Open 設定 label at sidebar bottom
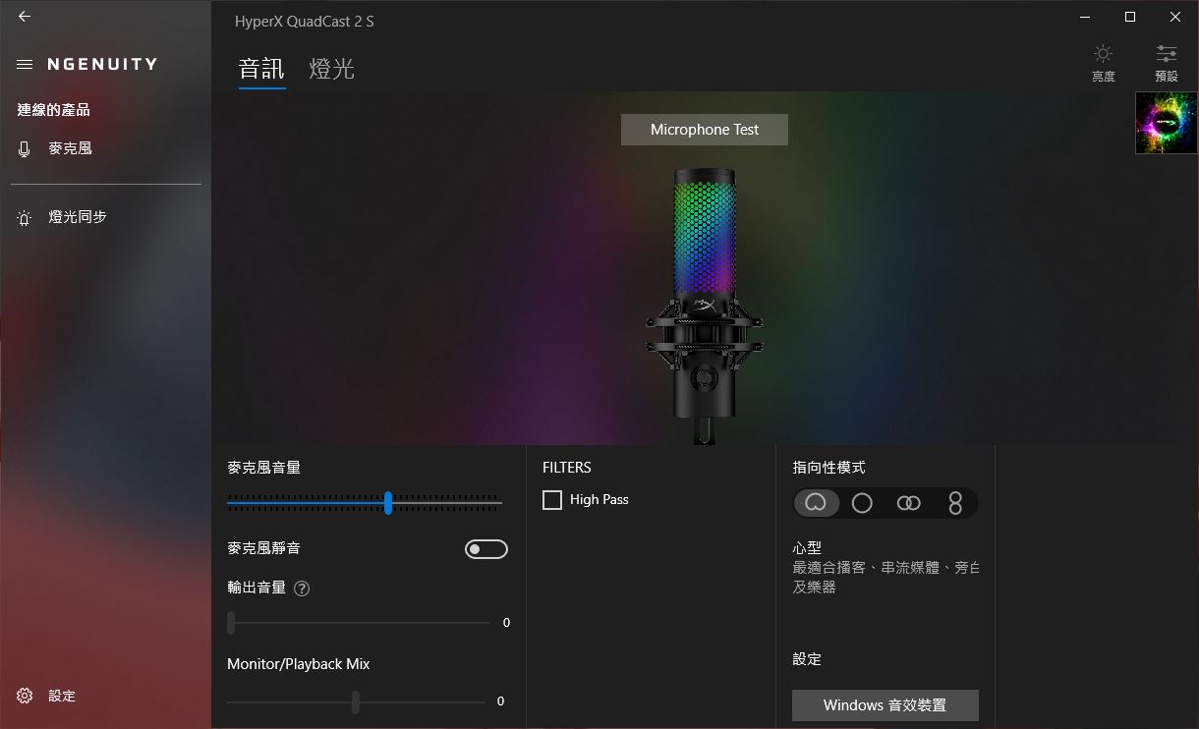This screenshot has height=729, width=1199. 62,696
